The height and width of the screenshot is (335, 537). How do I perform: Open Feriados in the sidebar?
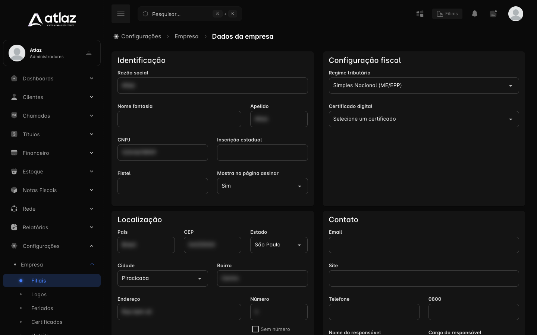click(42, 308)
